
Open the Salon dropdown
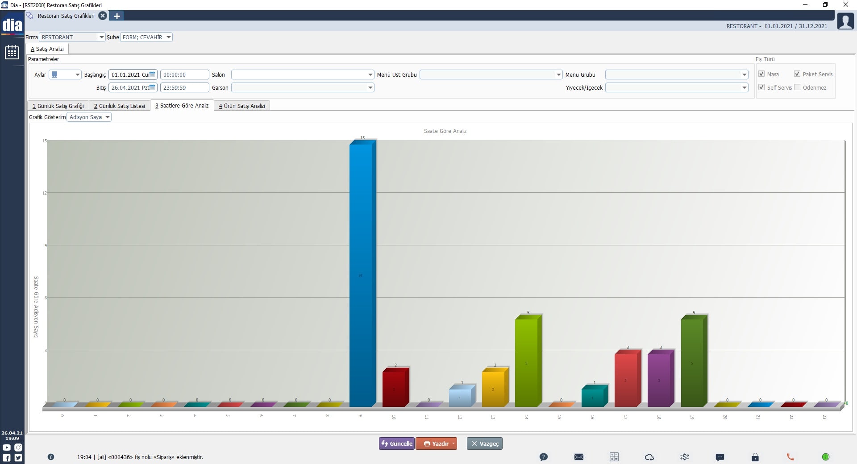click(x=370, y=75)
